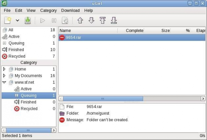Viewport: 207px width, 140px height.
Task: Click the Folder icon in details pane
Action: (x=62, y=113)
